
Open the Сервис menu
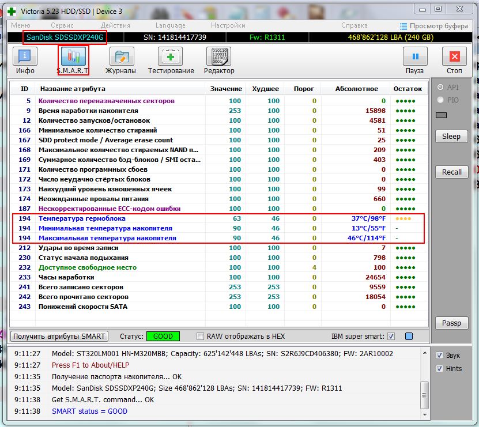click(x=62, y=25)
